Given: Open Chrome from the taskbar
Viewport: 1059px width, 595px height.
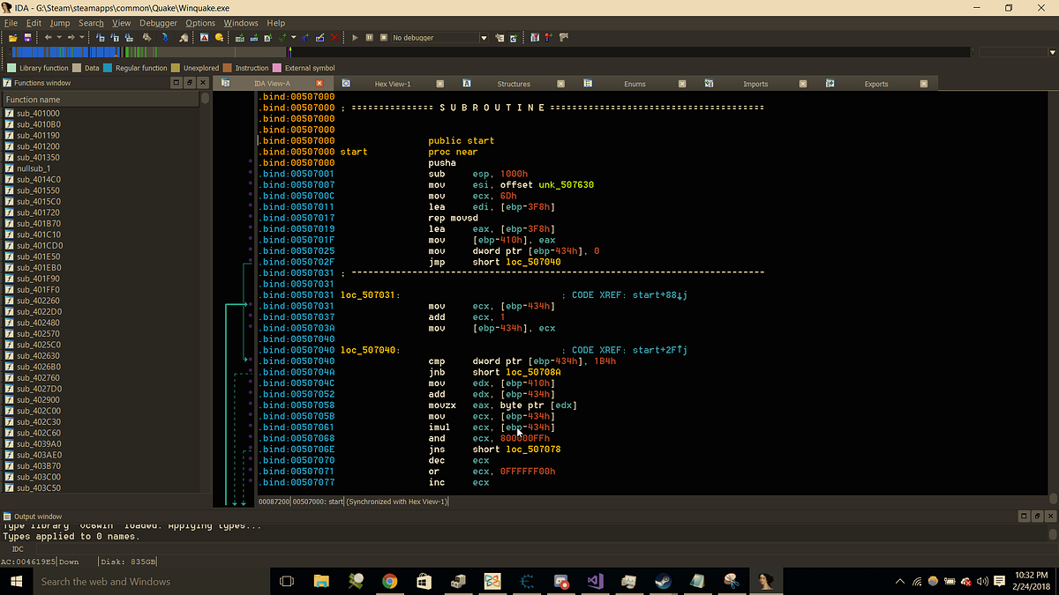Looking at the screenshot, I should [389, 581].
